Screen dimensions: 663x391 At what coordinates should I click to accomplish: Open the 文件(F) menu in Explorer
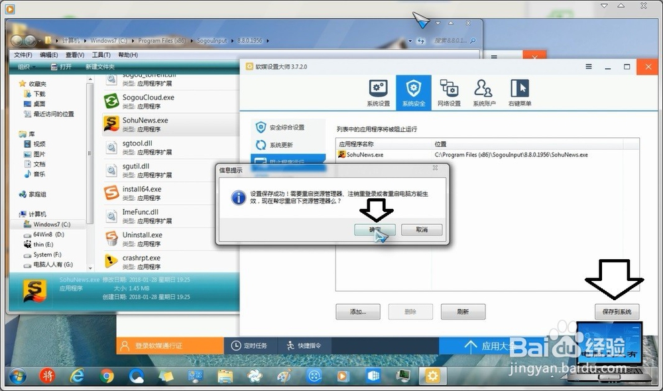pos(23,55)
